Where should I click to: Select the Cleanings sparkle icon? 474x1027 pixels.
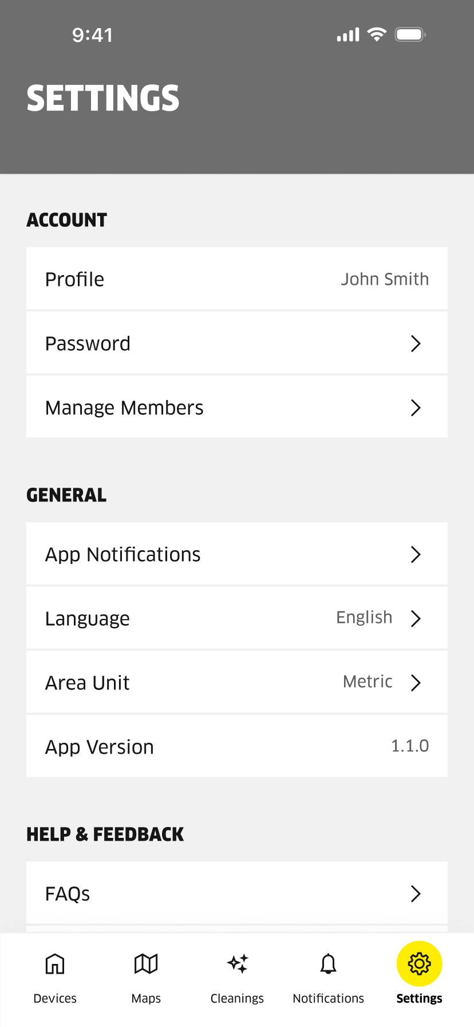[238, 964]
